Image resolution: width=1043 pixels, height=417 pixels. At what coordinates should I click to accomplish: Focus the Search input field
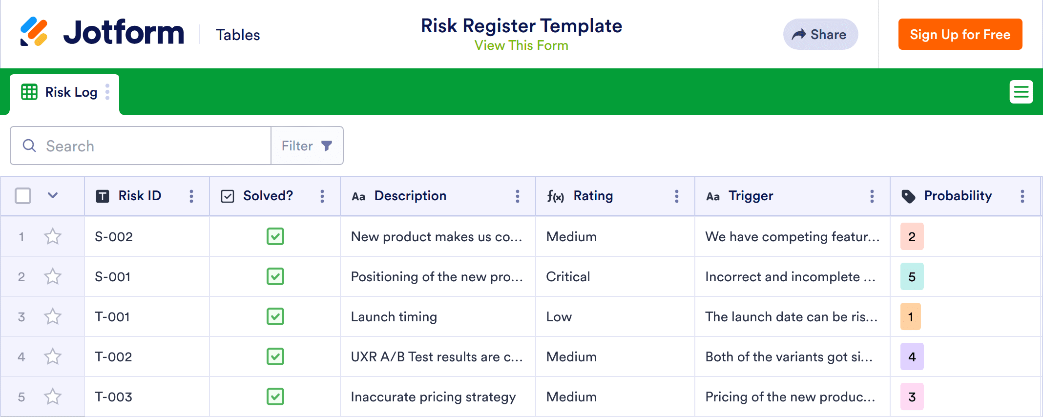pos(146,146)
